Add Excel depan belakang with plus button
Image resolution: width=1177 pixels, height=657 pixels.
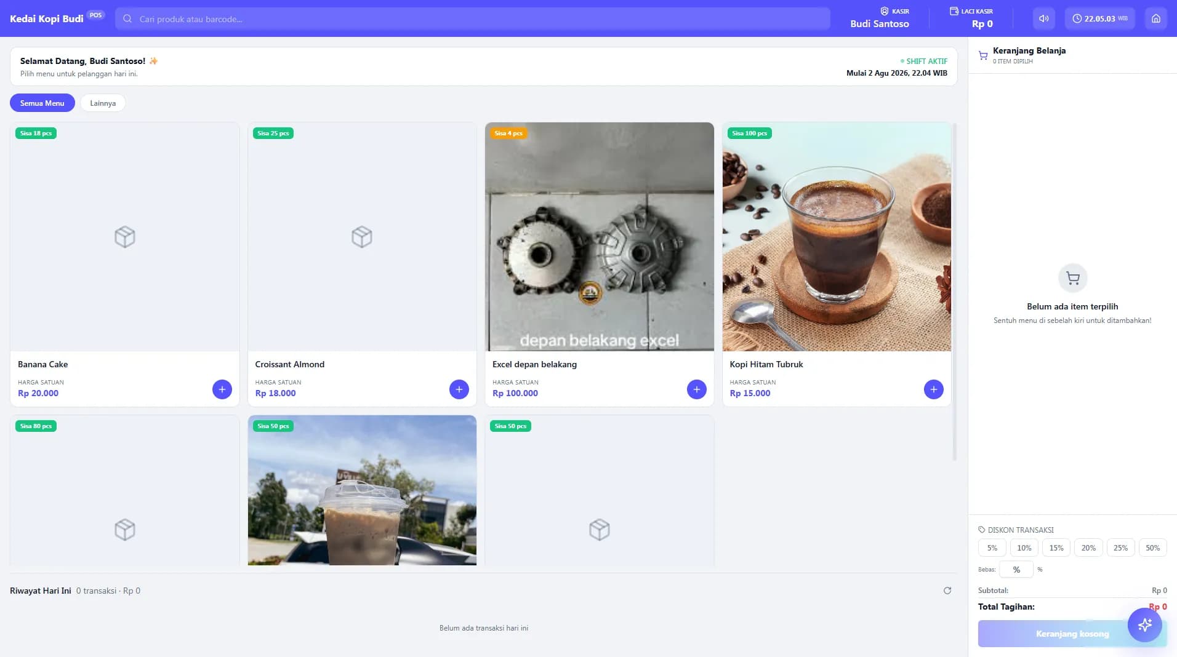point(697,389)
